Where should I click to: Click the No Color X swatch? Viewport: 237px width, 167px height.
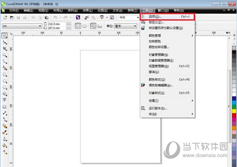[x=234, y=48]
